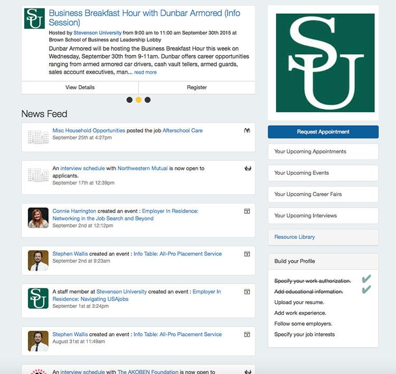Click the Misc Household Opportunities building icon
The image size is (396, 374).
pyautogui.click(x=38, y=137)
